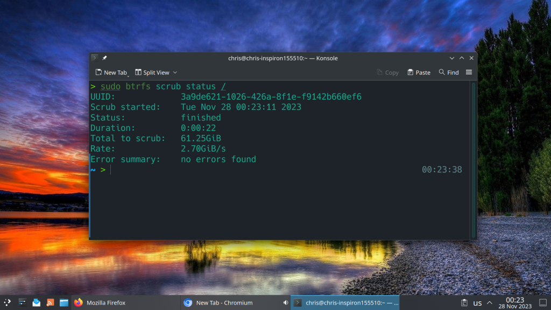The height and width of the screenshot is (310, 551).
Task: Open the system monitor taskbar icon
Action: (23, 302)
